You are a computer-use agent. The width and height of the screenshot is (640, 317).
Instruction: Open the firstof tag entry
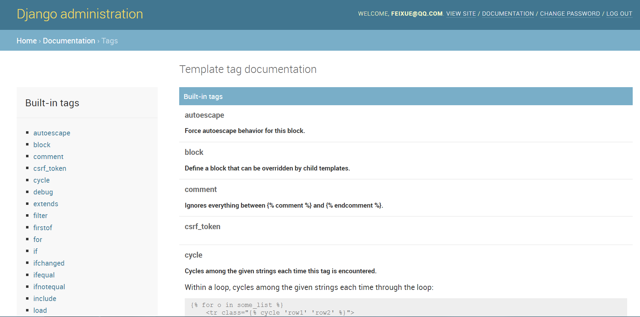pyautogui.click(x=43, y=228)
